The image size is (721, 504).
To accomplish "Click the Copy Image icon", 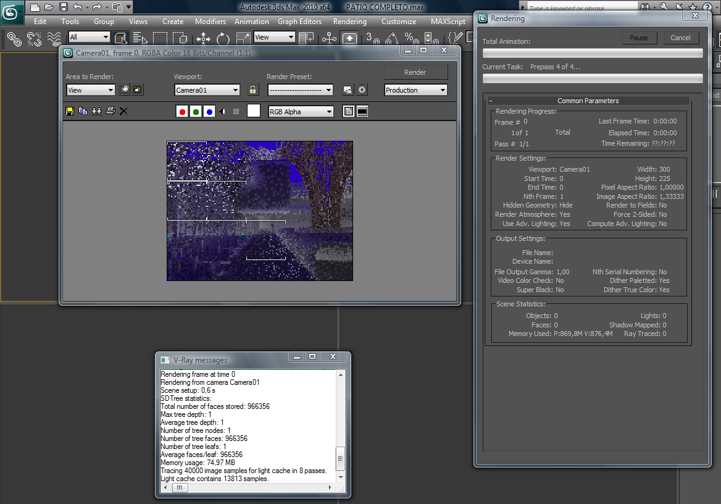I will click(83, 111).
